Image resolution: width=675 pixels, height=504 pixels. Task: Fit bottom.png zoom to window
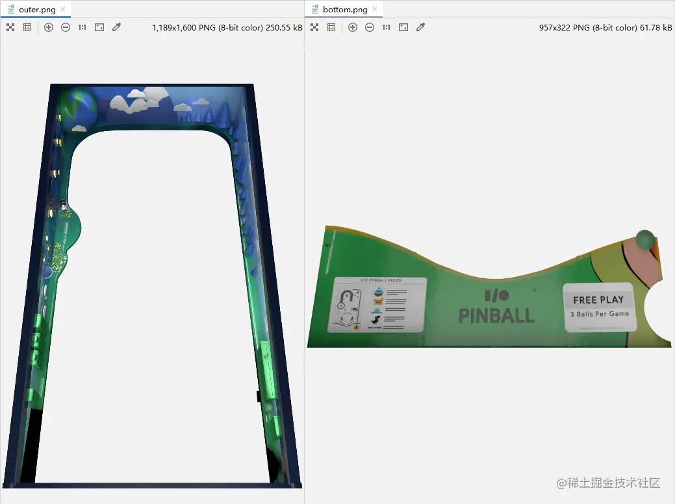point(403,27)
